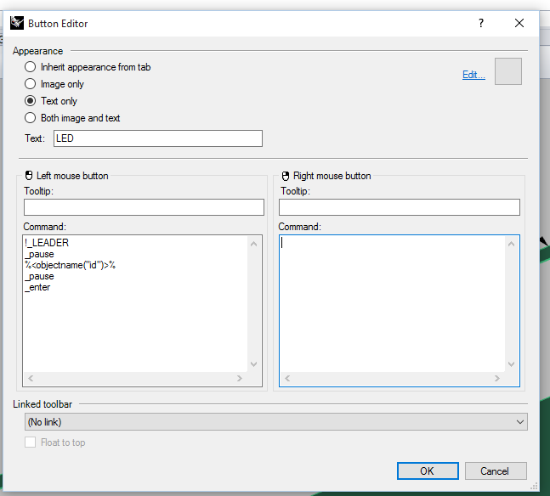The image size is (550, 496).
Task: Toggle the Float to top checkbox
Action: click(30, 442)
